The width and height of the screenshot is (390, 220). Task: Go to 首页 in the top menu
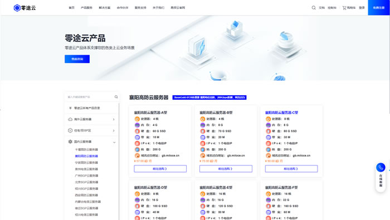72,8
